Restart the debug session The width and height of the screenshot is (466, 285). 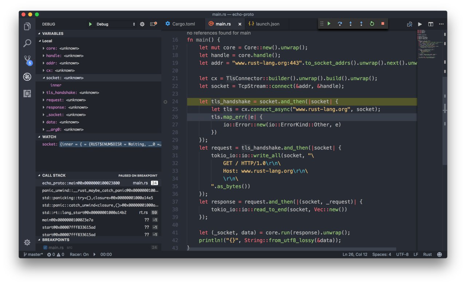pyautogui.click(x=372, y=24)
